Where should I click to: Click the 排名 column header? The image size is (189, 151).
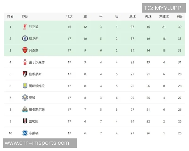[10, 16]
